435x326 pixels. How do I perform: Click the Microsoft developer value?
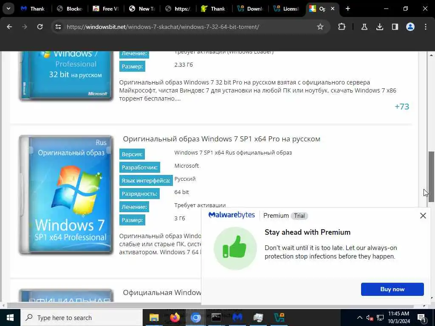(187, 166)
